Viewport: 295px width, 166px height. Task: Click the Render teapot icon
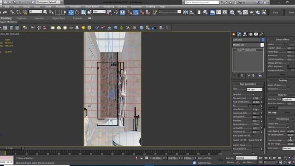click(x=252, y=12)
